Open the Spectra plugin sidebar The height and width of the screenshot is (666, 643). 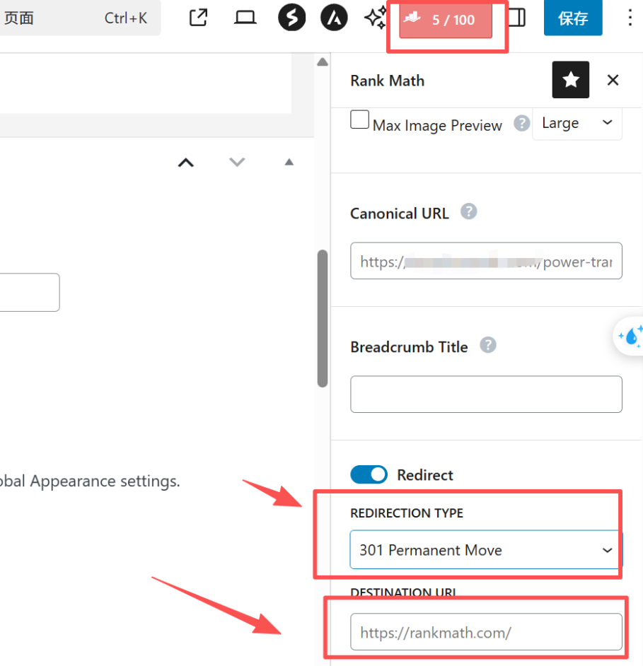pyautogui.click(x=291, y=18)
